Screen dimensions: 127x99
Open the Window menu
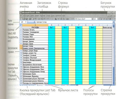point(58,16)
